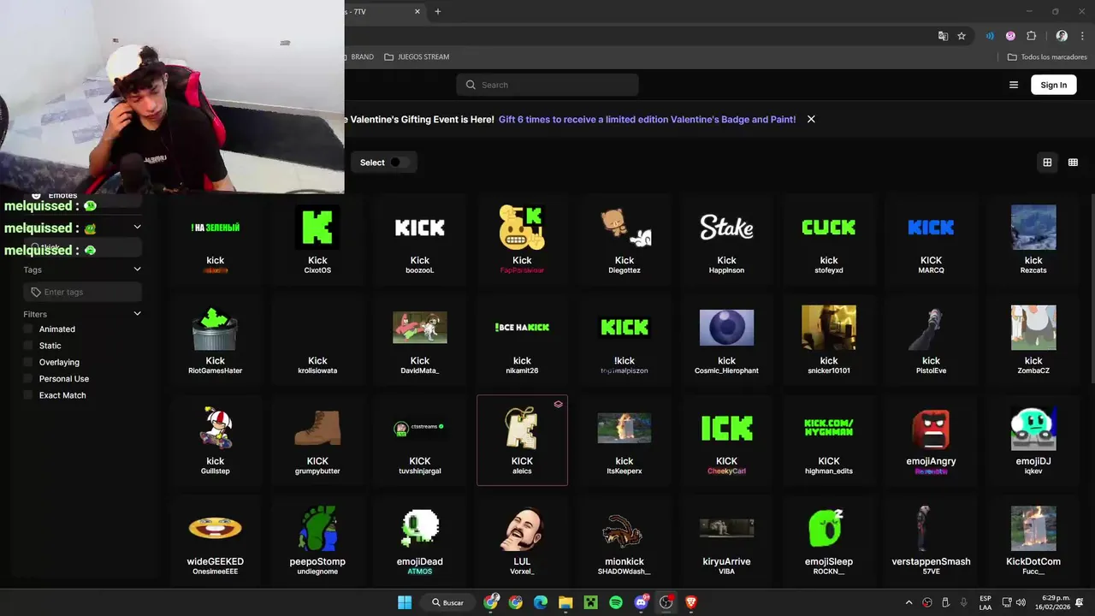Open the kiryuArrive emote by VIBA
This screenshot has width=1095, height=616.
[726, 540]
